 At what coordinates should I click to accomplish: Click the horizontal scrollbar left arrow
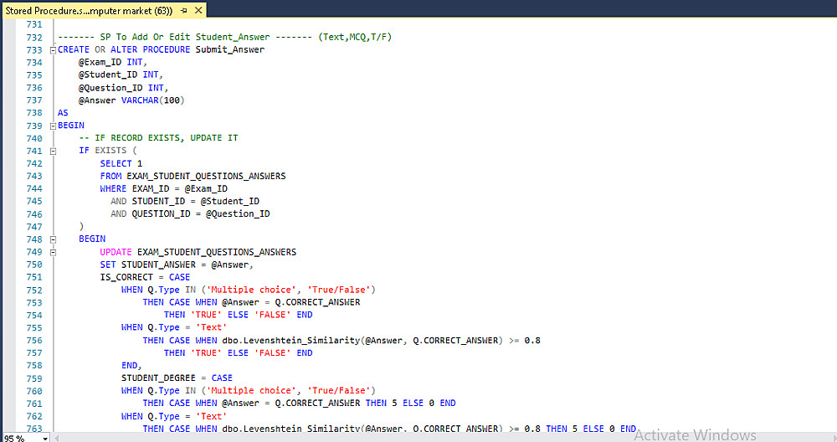(56, 439)
